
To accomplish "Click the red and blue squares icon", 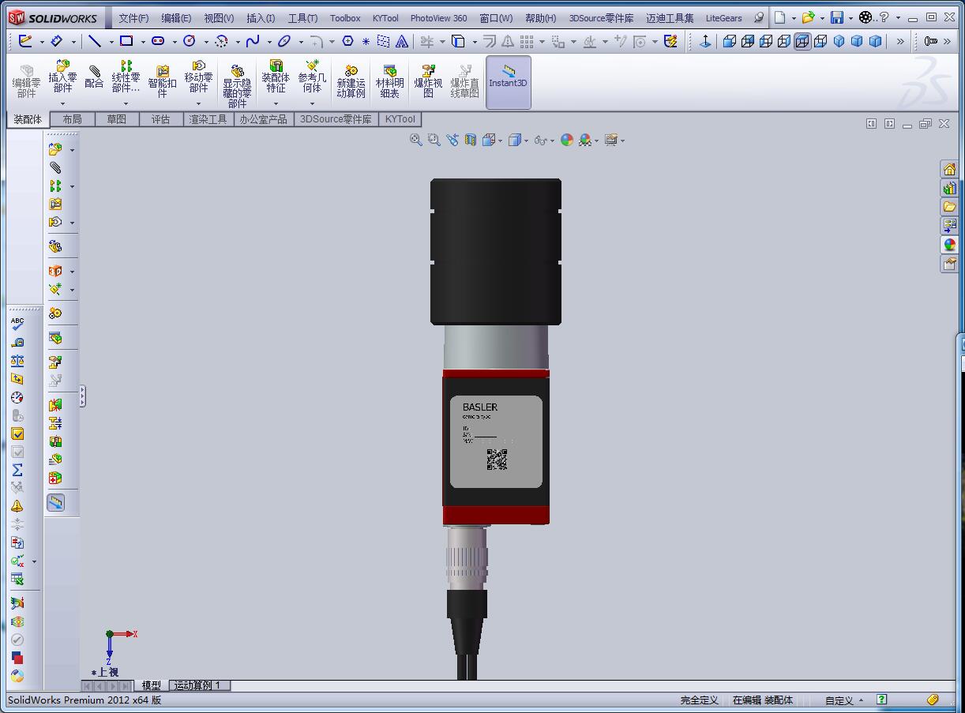I will pyautogui.click(x=17, y=658).
